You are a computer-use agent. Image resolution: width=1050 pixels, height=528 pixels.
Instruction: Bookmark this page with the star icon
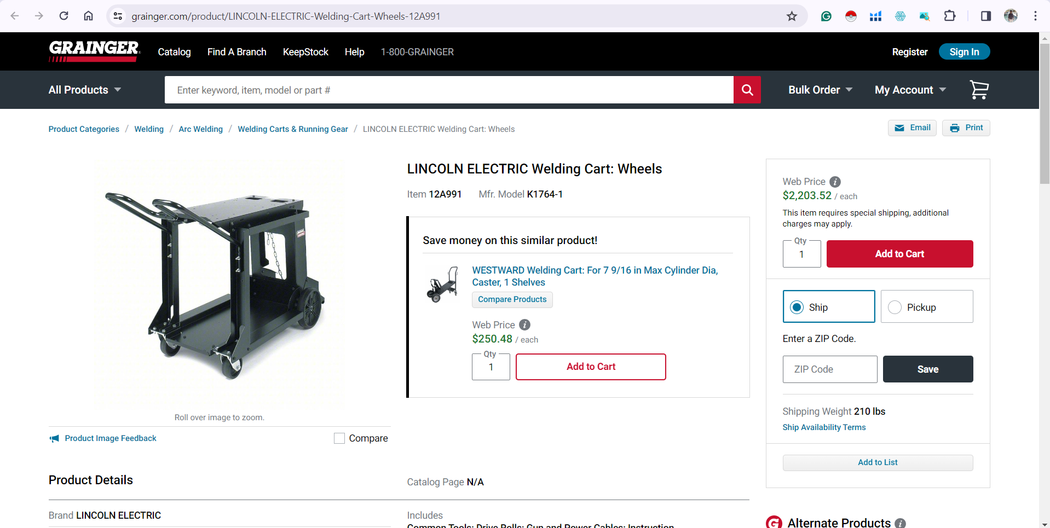click(792, 16)
